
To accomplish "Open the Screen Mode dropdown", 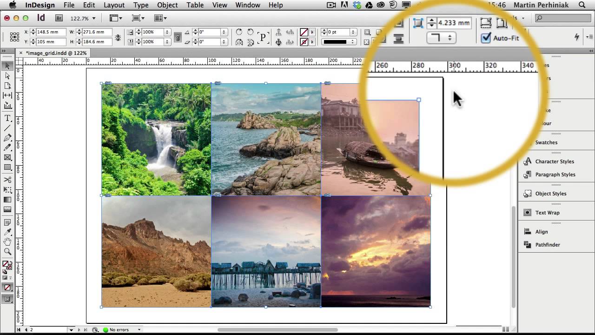I will (x=138, y=18).
